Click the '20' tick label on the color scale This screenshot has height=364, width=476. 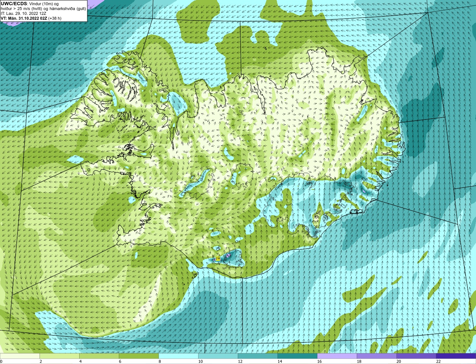[399, 361]
